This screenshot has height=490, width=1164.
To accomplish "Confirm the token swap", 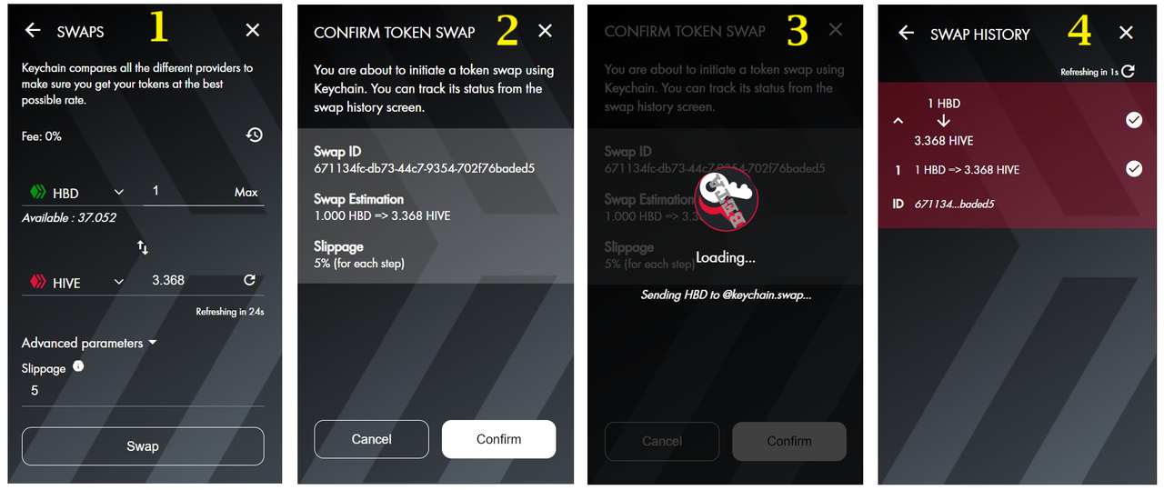I will [498, 439].
